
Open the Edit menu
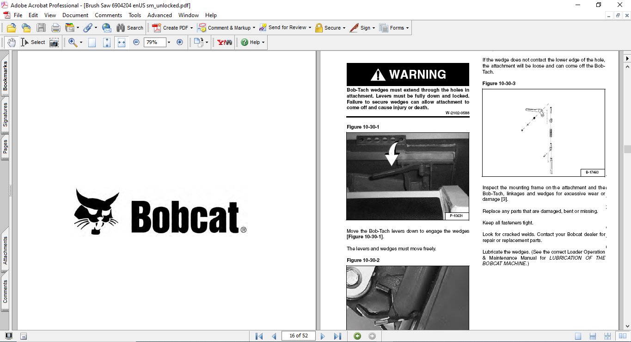point(33,15)
